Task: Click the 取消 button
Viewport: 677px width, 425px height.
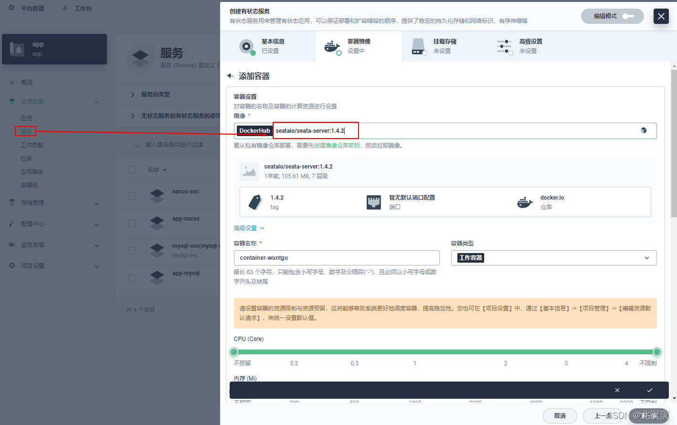Action: tap(560, 416)
